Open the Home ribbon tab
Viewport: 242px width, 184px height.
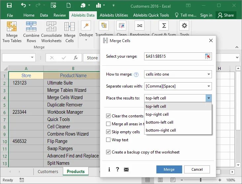29,15
